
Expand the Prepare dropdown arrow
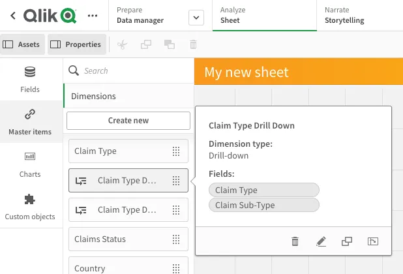coord(196,18)
